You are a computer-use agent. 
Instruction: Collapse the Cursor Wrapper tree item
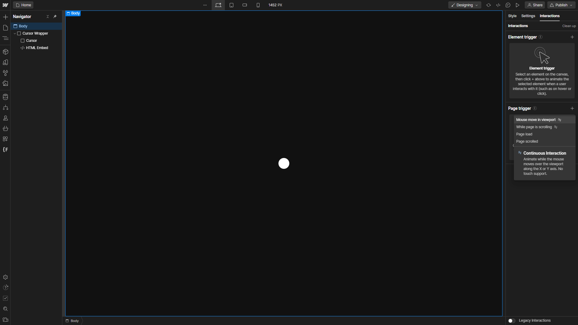tap(15, 33)
